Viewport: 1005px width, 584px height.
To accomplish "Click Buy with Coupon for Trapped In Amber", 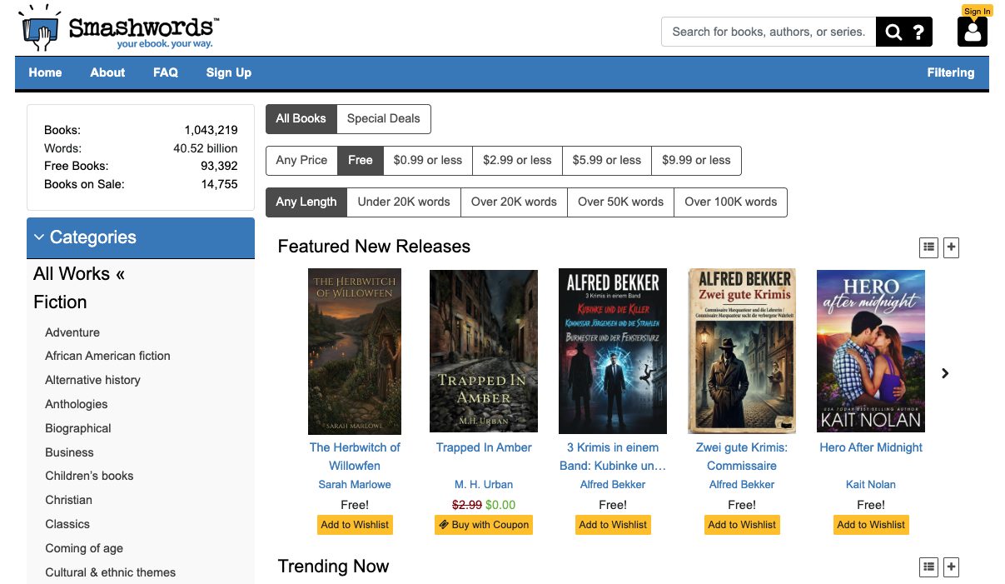I will (x=484, y=525).
